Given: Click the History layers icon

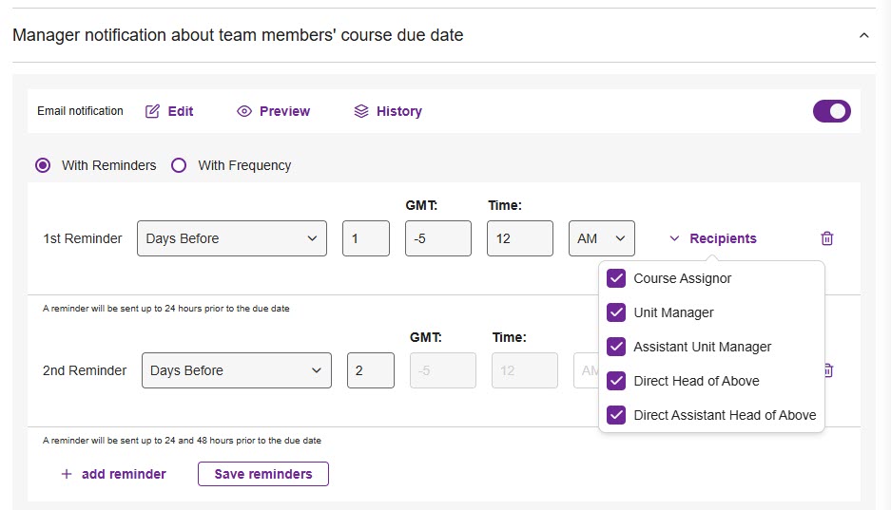Looking at the screenshot, I should pyautogui.click(x=360, y=111).
